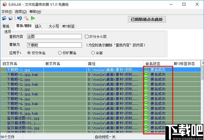Click the green run arrow icon
The height and width of the screenshot is (140, 204).
[x=33, y=18]
